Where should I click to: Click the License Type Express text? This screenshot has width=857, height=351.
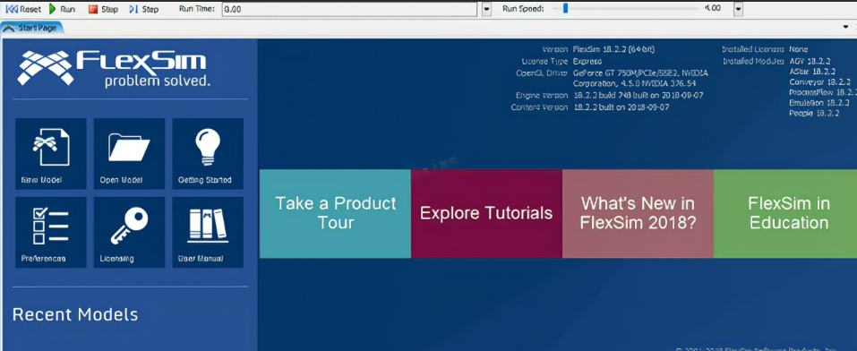tap(587, 61)
